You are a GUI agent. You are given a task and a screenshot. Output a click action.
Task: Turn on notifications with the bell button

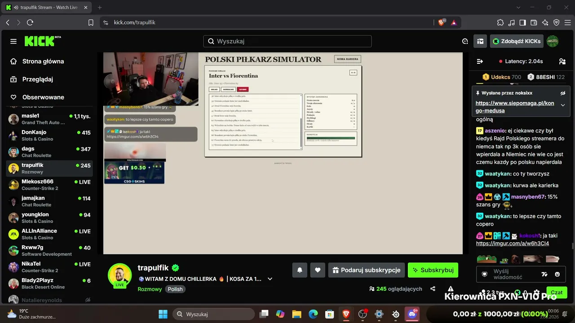point(300,270)
